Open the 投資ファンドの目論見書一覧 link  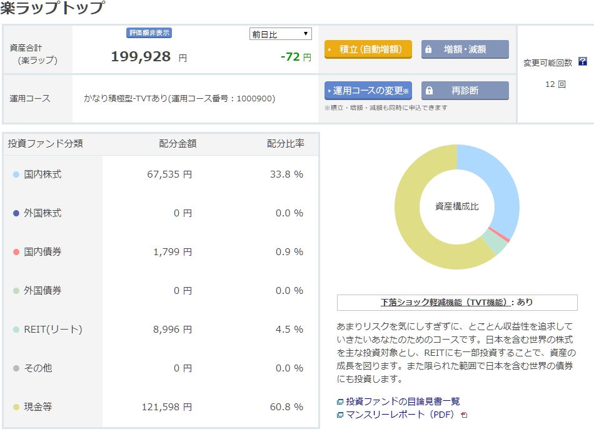tap(403, 401)
